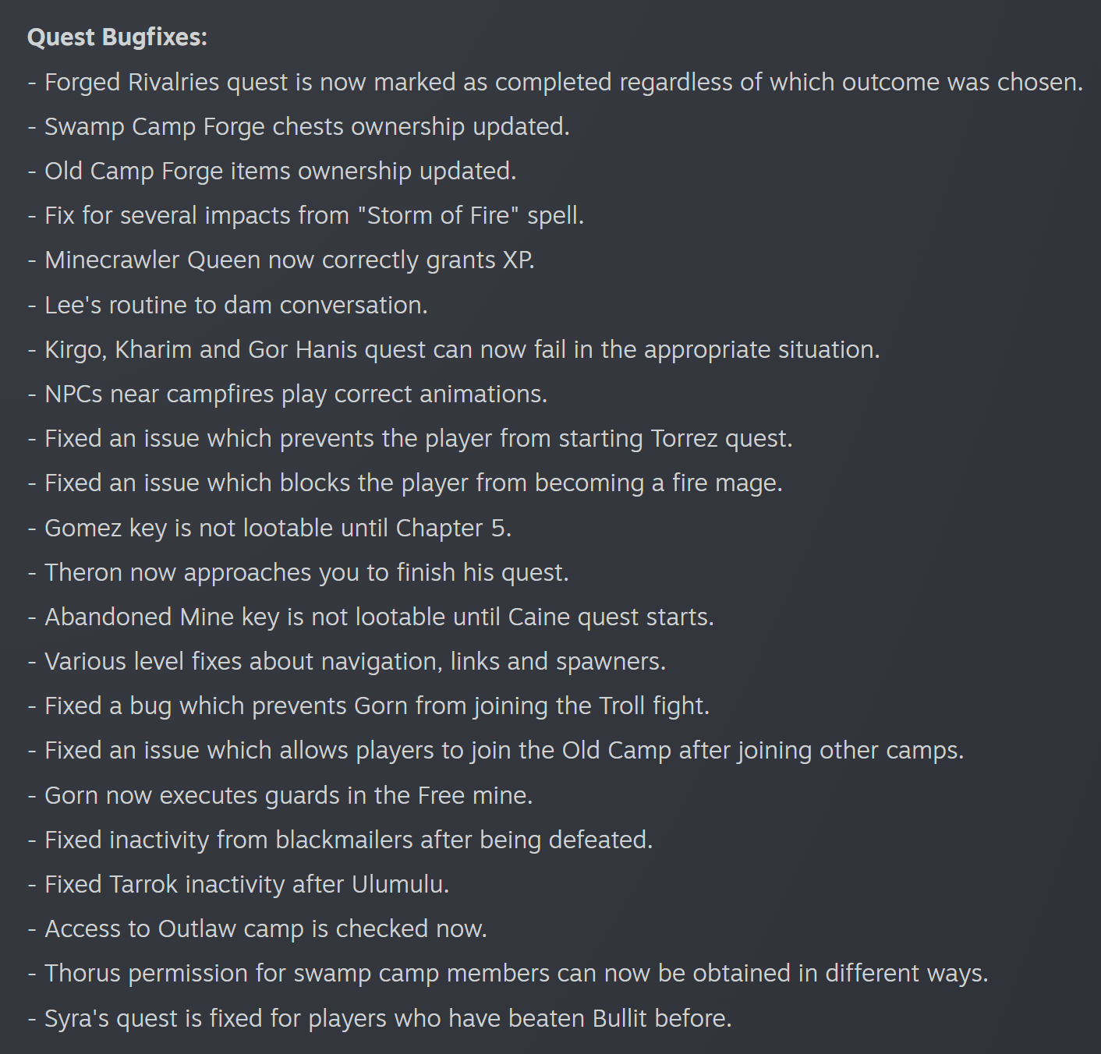Click the Gomez key Chapter 5 line

point(270,528)
